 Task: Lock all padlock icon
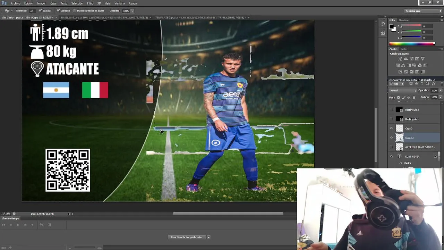pyautogui.click(x=414, y=97)
